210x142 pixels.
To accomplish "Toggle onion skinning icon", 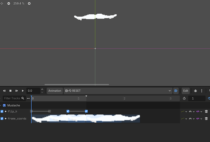I will [195, 91].
